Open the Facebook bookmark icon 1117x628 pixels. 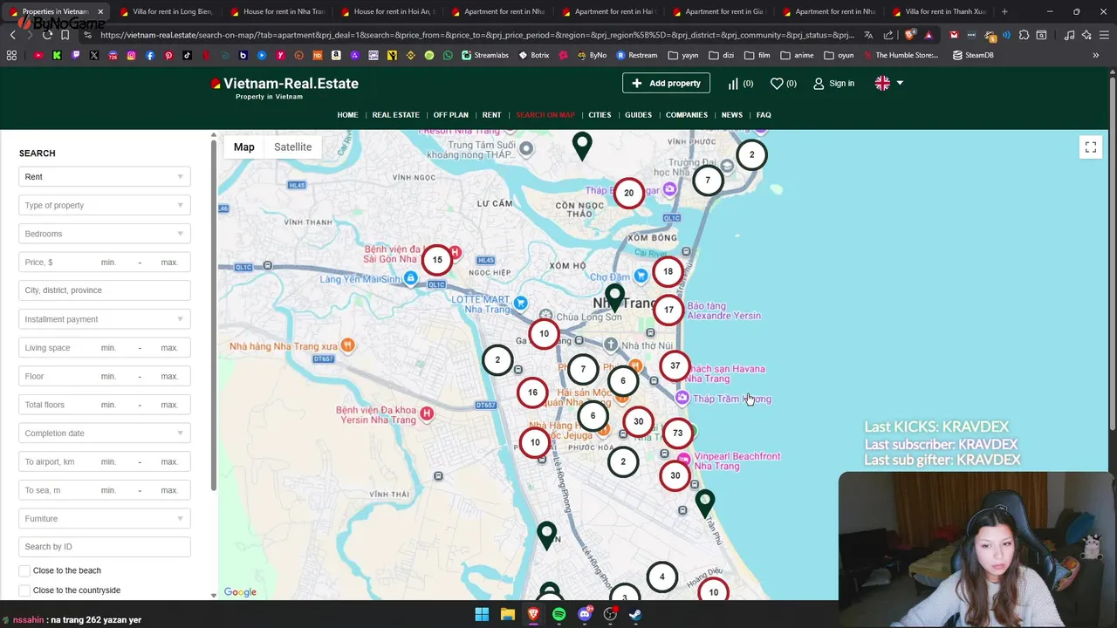pyautogui.click(x=150, y=55)
